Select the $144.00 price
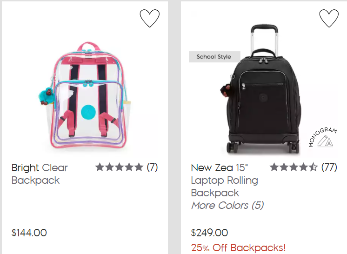The height and width of the screenshot is (254, 347). point(29,233)
